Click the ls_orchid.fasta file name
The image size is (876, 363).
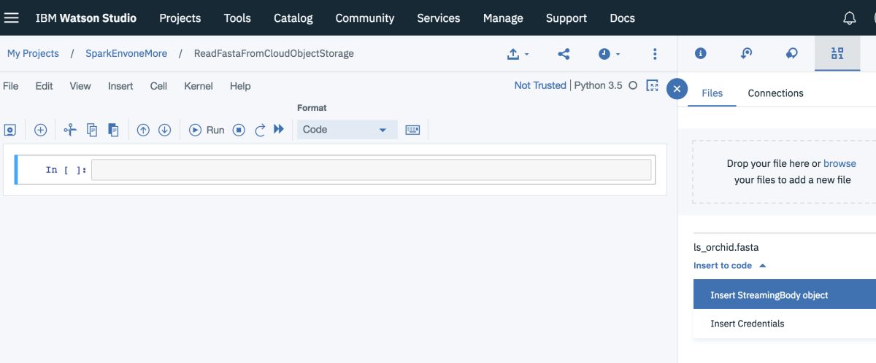pos(726,247)
